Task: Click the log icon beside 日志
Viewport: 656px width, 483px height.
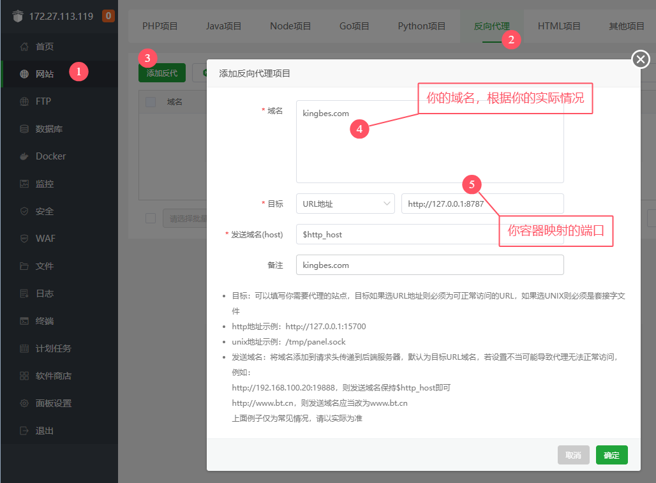Action: click(x=24, y=294)
